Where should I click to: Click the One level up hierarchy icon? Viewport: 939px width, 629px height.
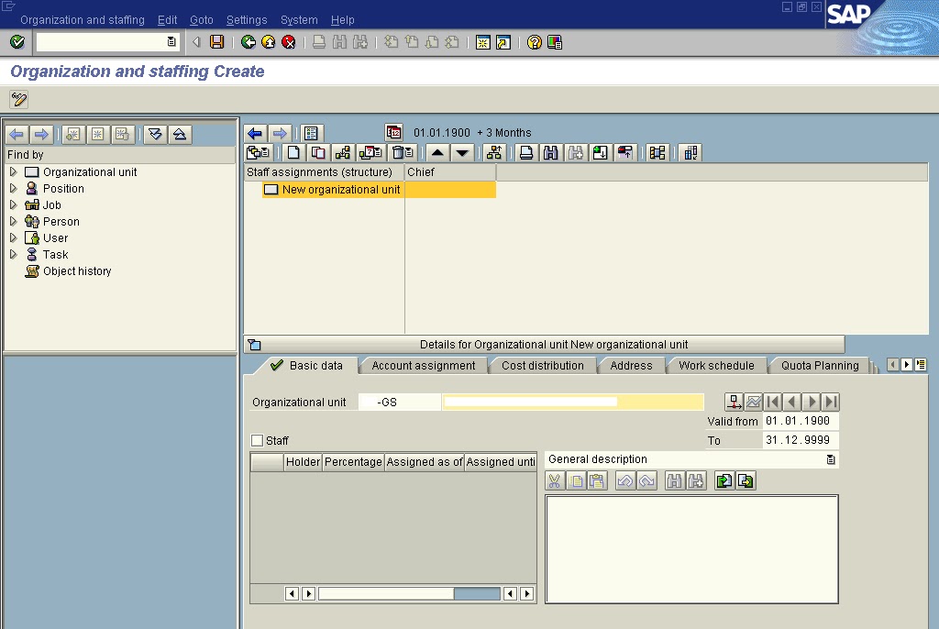click(494, 153)
